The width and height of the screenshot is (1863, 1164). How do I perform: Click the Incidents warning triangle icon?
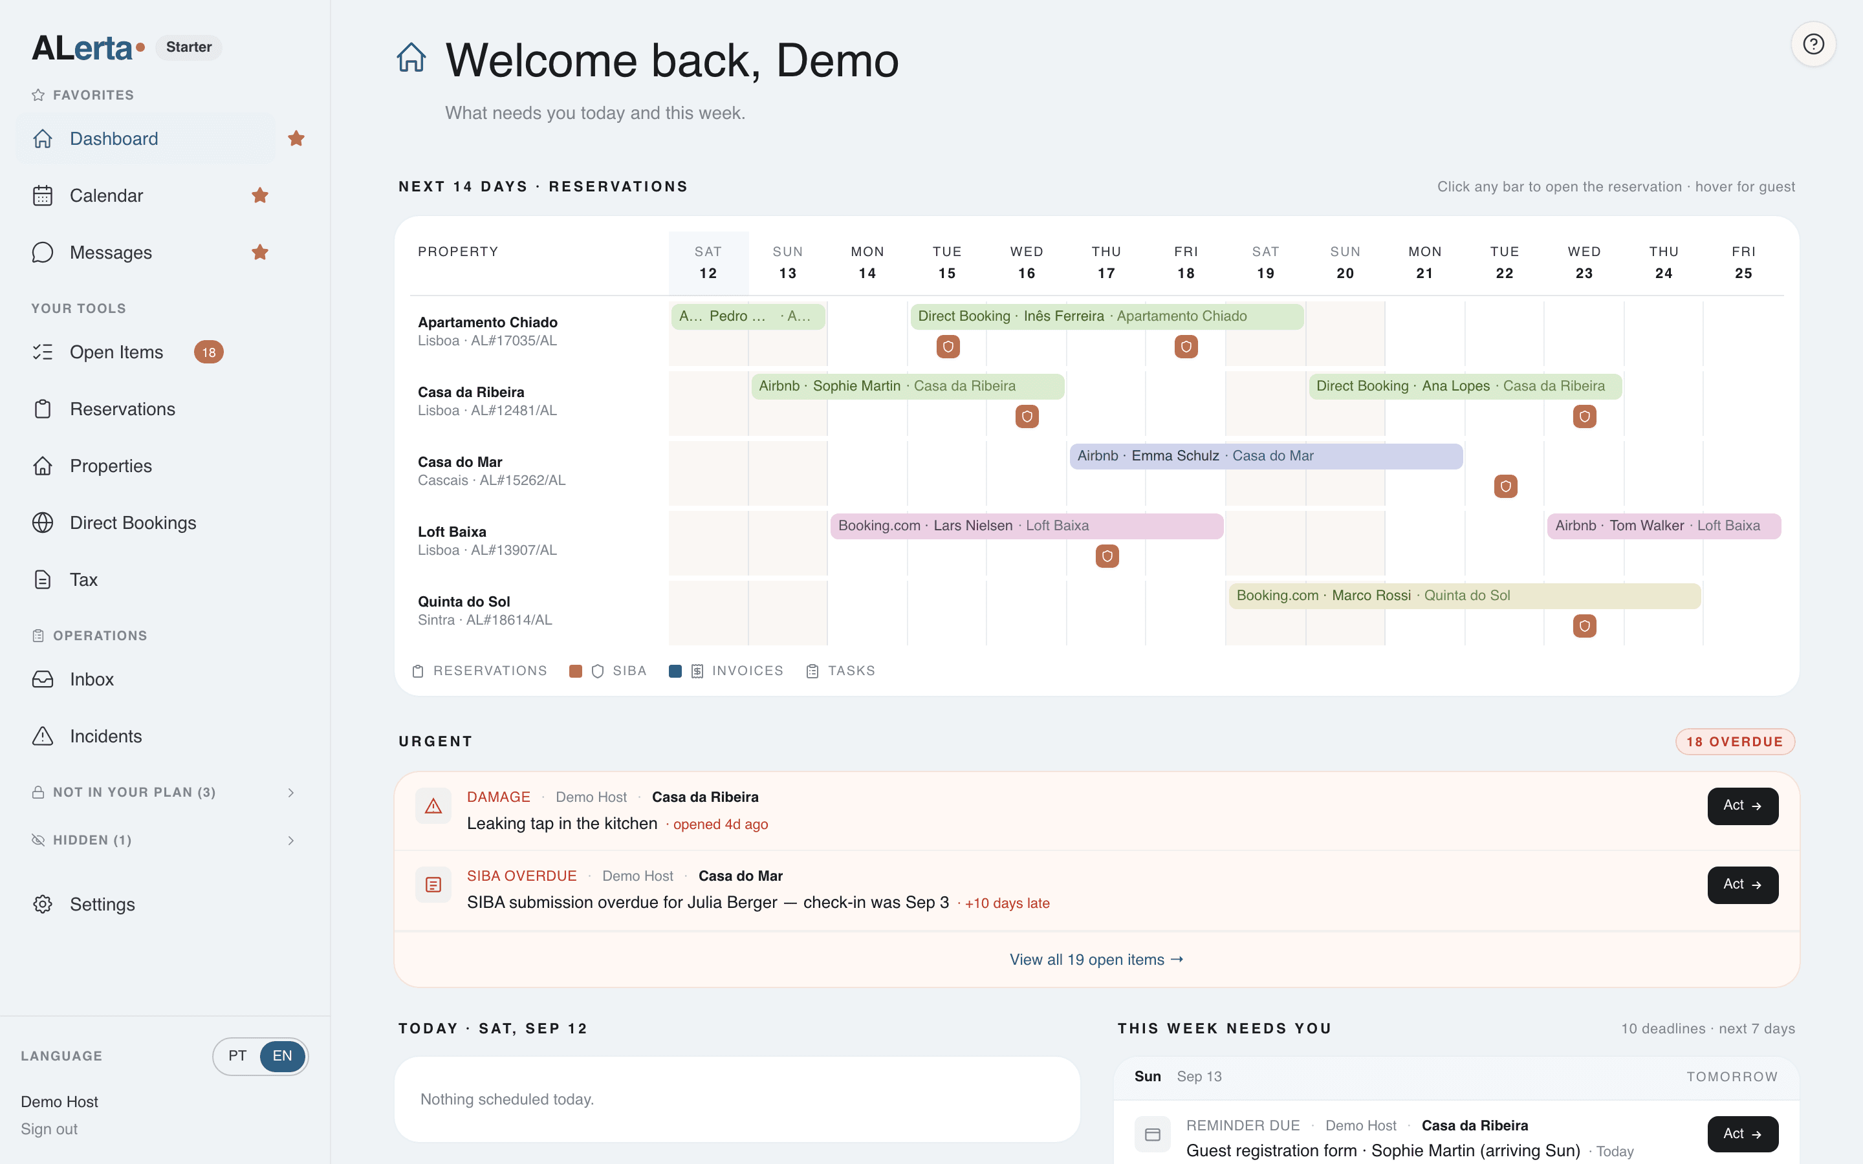43,736
